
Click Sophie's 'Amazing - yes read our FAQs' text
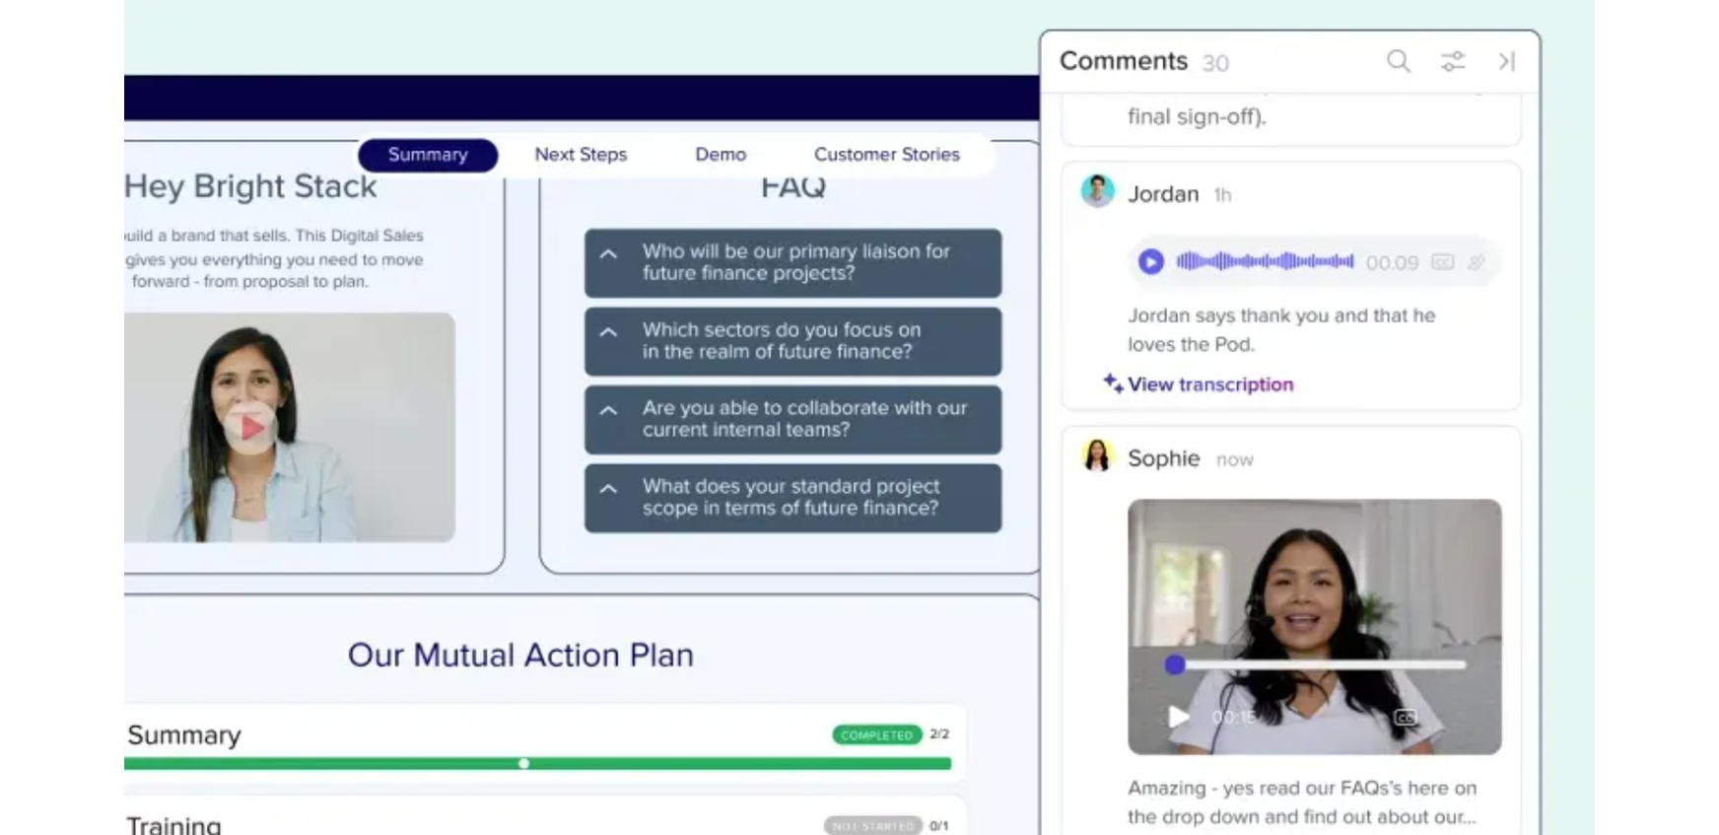(x=1302, y=802)
